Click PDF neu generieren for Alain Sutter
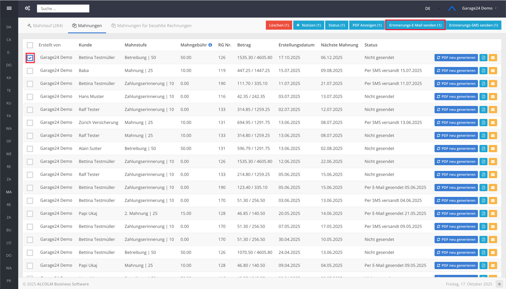This screenshot has height=289, width=506. point(456,149)
